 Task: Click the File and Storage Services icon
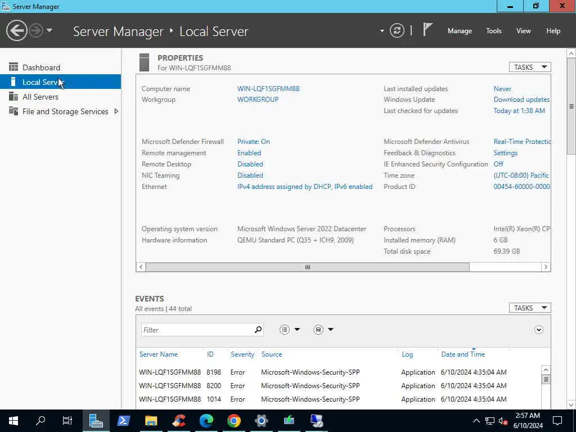pos(13,111)
